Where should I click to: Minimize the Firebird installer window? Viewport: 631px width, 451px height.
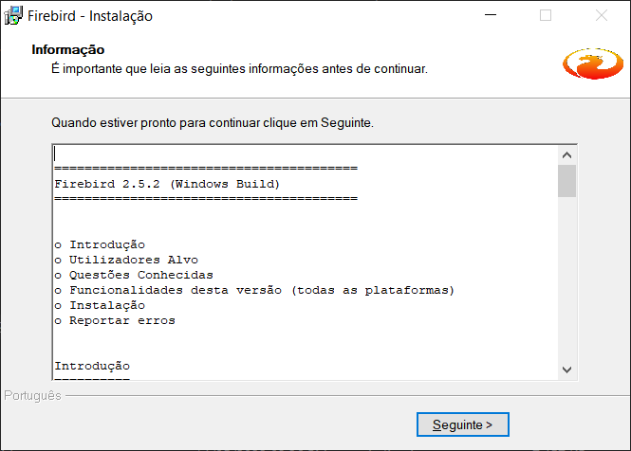click(x=490, y=16)
